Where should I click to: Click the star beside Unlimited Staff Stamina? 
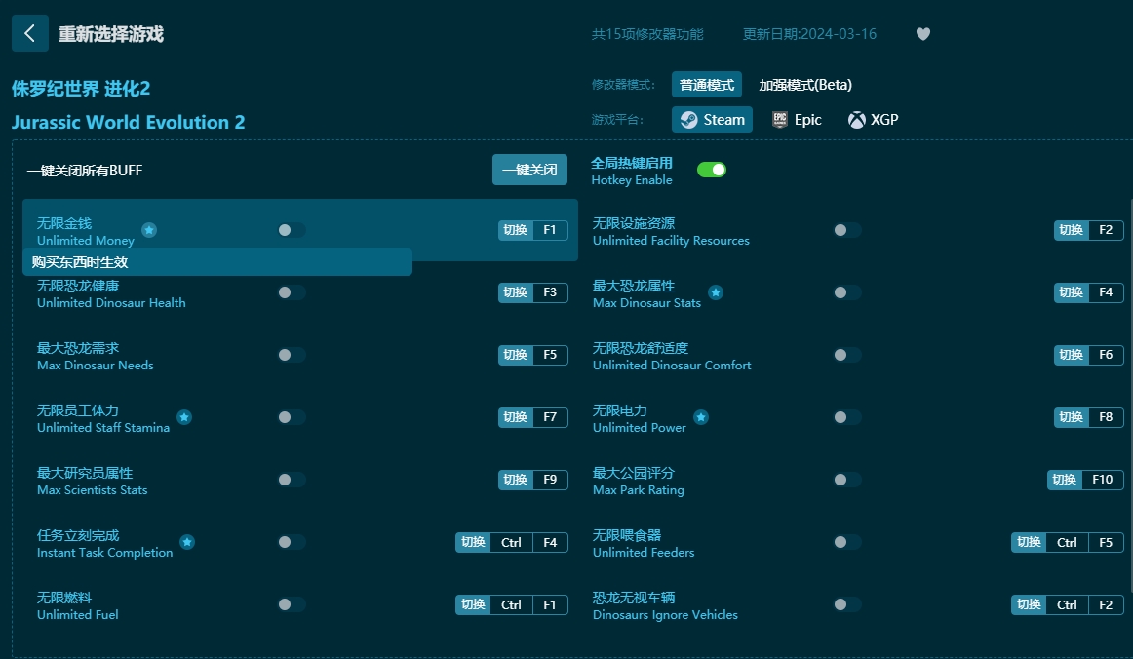click(184, 417)
